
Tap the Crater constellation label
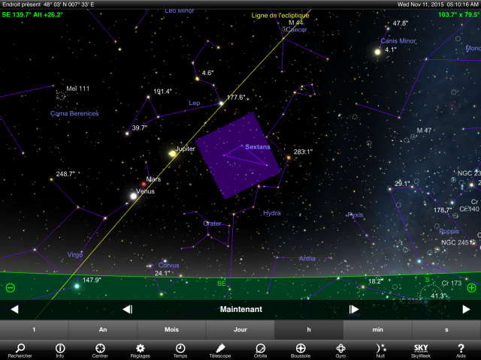point(212,223)
